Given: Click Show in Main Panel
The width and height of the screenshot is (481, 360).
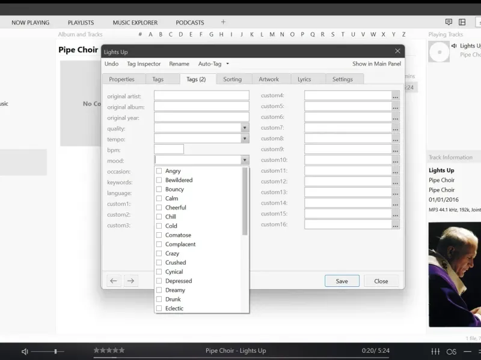Looking at the screenshot, I should [377, 64].
